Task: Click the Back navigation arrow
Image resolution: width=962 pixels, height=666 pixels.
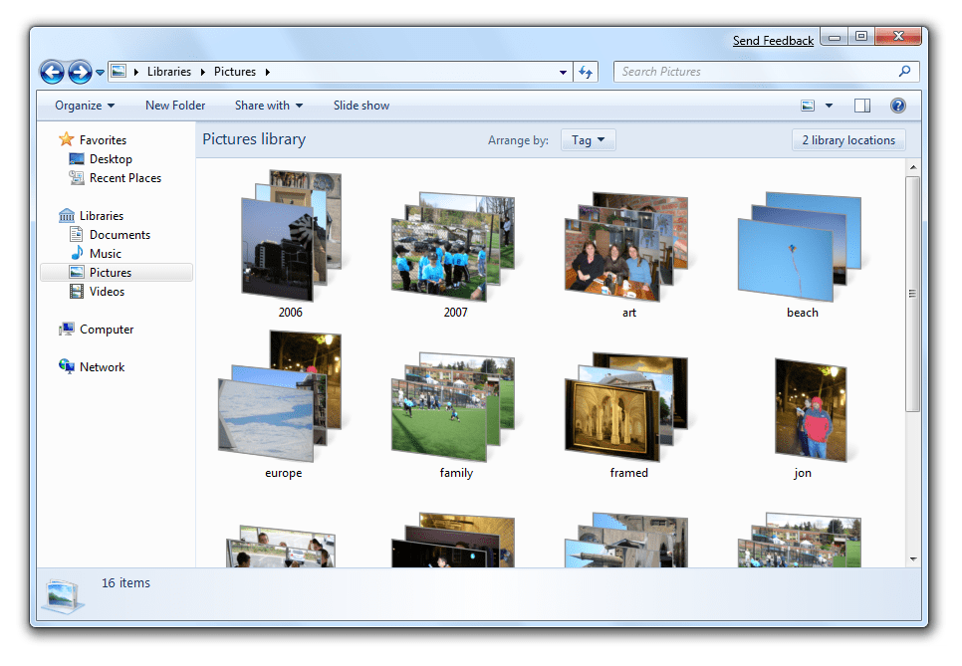Action: point(52,72)
